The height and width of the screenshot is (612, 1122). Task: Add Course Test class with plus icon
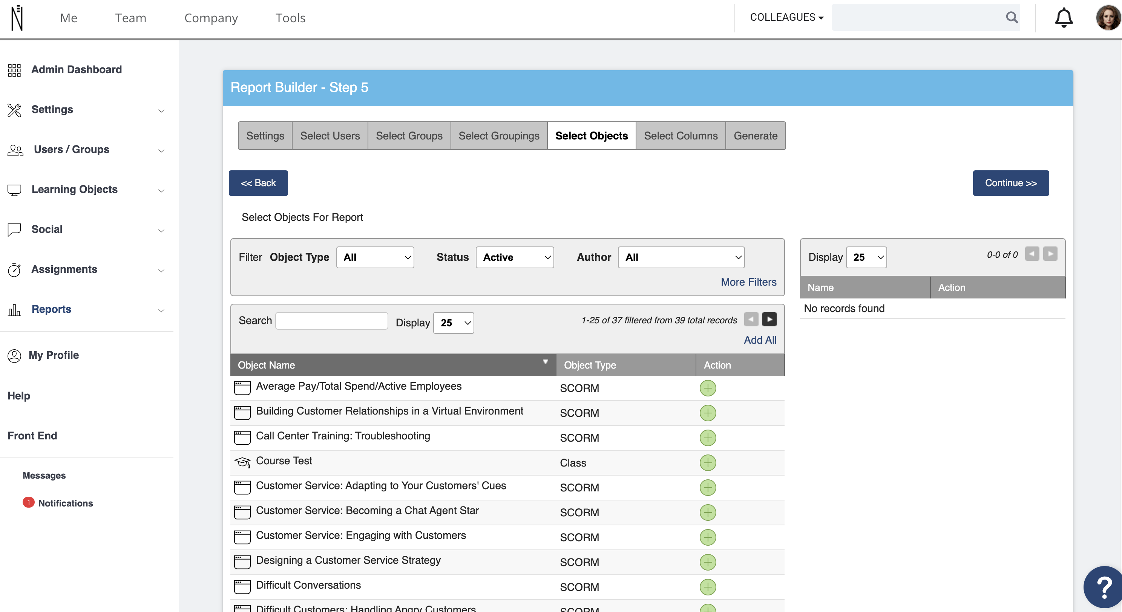tap(707, 462)
